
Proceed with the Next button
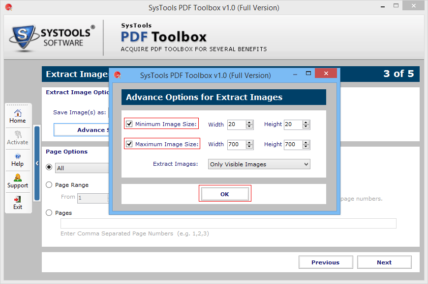tap(384, 262)
